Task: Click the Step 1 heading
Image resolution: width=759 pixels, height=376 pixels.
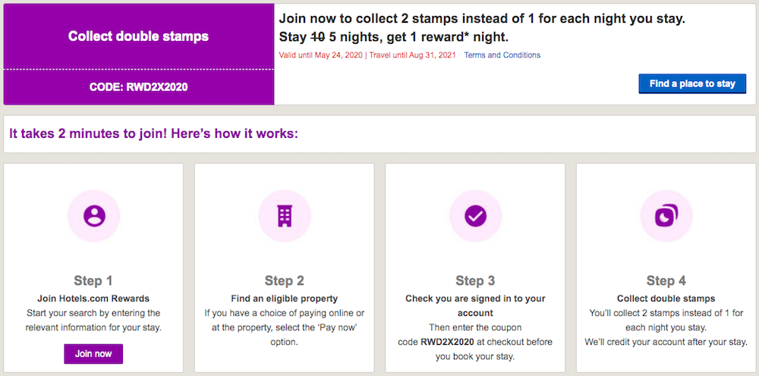Action: click(x=93, y=280)
